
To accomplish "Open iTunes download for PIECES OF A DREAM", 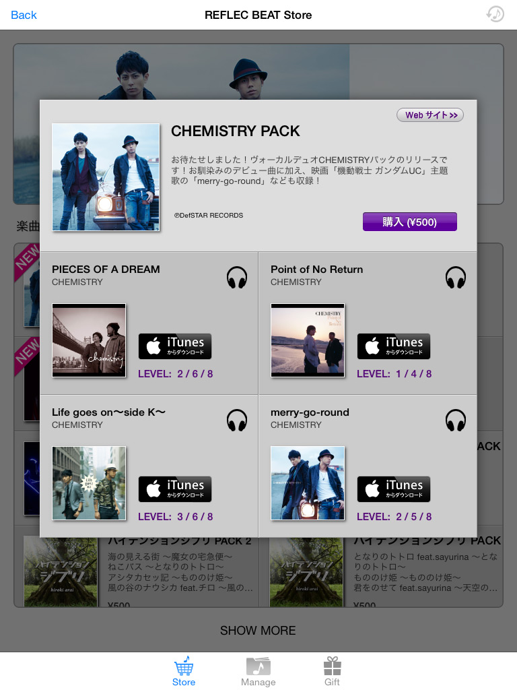I will coord(175,346).
